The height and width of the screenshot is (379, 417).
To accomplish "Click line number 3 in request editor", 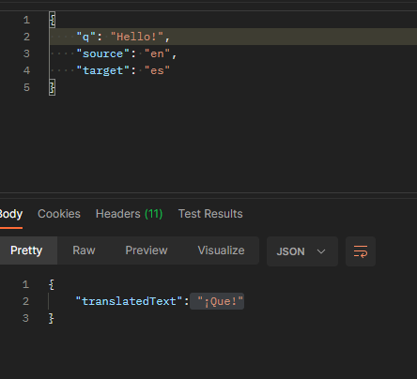I will 26,53.
